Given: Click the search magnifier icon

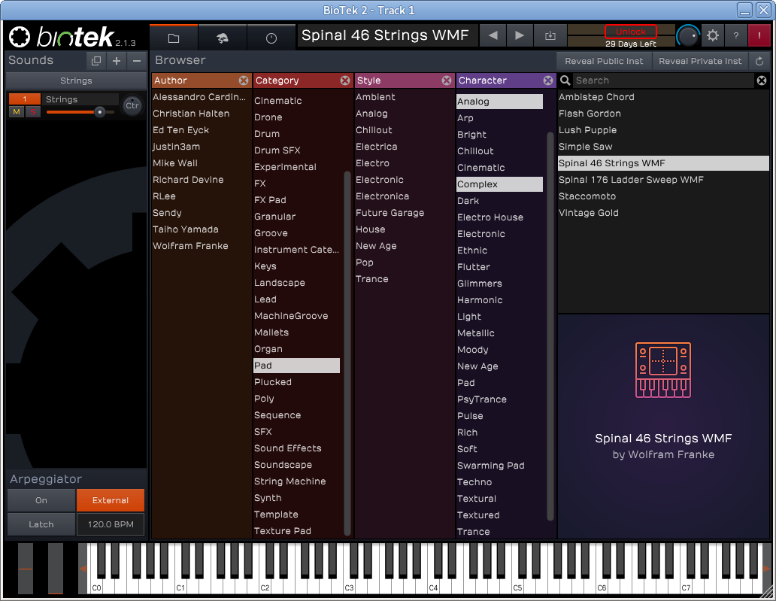Looking at the screenshot, I should point(565,80).
